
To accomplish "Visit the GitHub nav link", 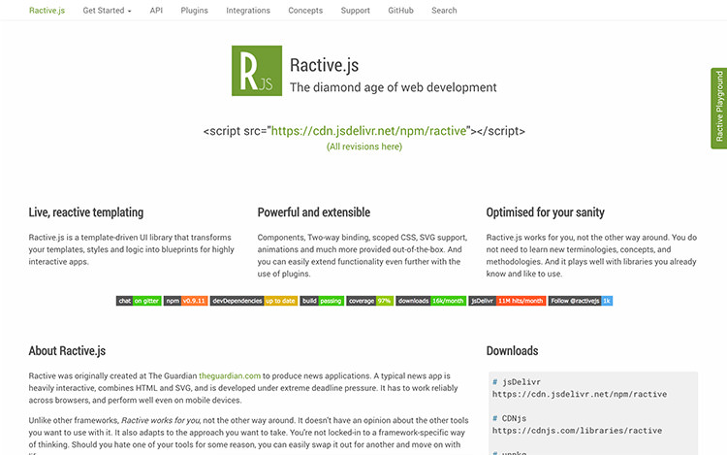I will point(400,11).
